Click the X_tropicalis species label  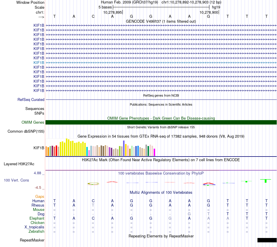(x=34, y=227)
